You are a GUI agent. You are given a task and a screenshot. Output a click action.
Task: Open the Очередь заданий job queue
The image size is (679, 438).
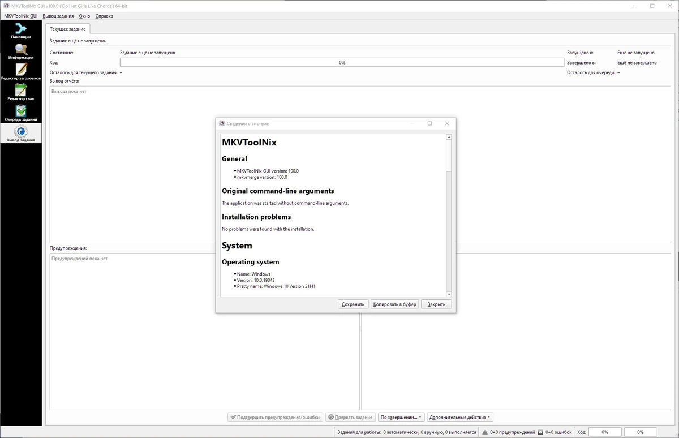[21, 113]
